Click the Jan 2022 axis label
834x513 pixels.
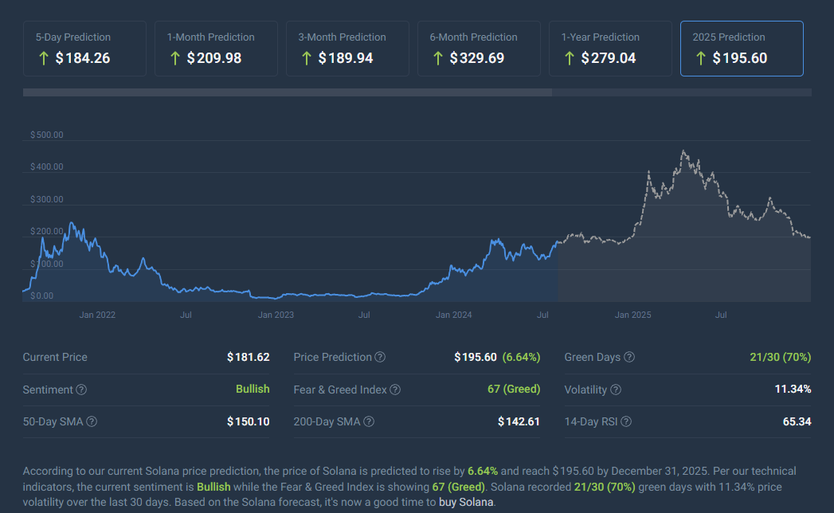click(x=97, y=315)
